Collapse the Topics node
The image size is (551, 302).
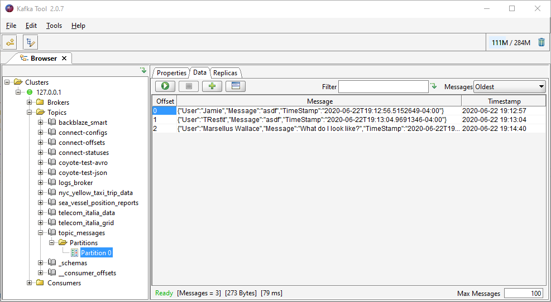[30, 112]
